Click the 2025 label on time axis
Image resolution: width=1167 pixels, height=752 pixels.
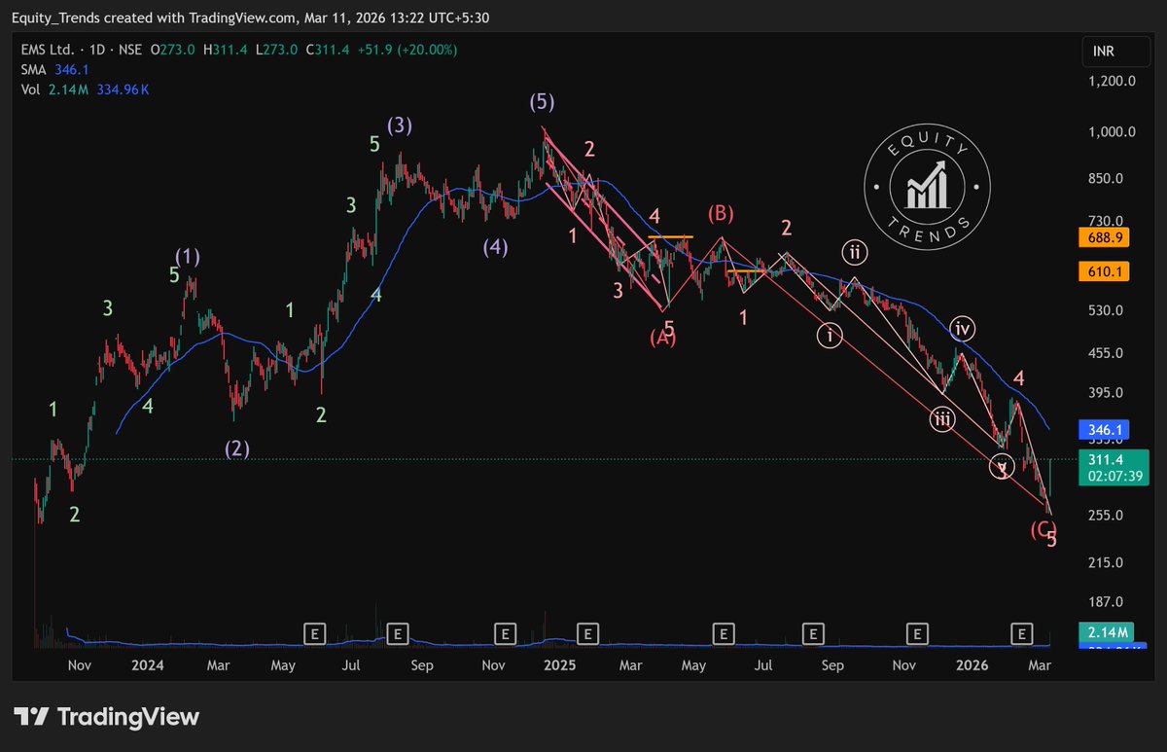pos(560,665)
